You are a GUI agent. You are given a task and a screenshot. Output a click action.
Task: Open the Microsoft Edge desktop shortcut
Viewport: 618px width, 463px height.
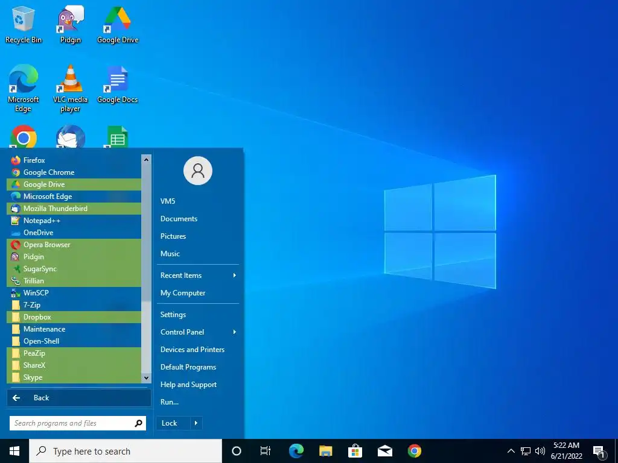point(24,88)
